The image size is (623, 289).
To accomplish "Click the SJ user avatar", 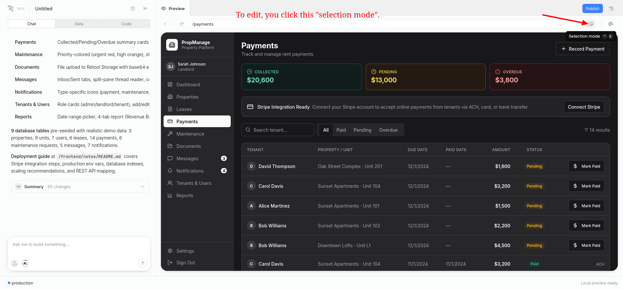I will [171, 66].
